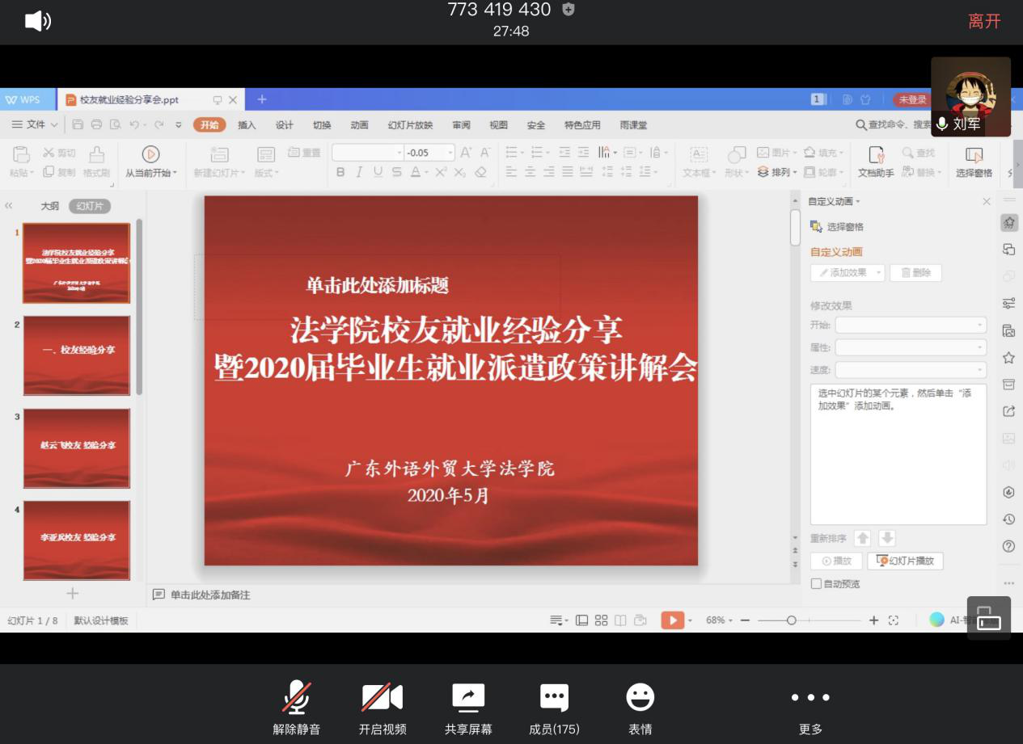Click the unmute microphone icon
This screenshot has width=1023, height=744.
(x=296, y=697)
